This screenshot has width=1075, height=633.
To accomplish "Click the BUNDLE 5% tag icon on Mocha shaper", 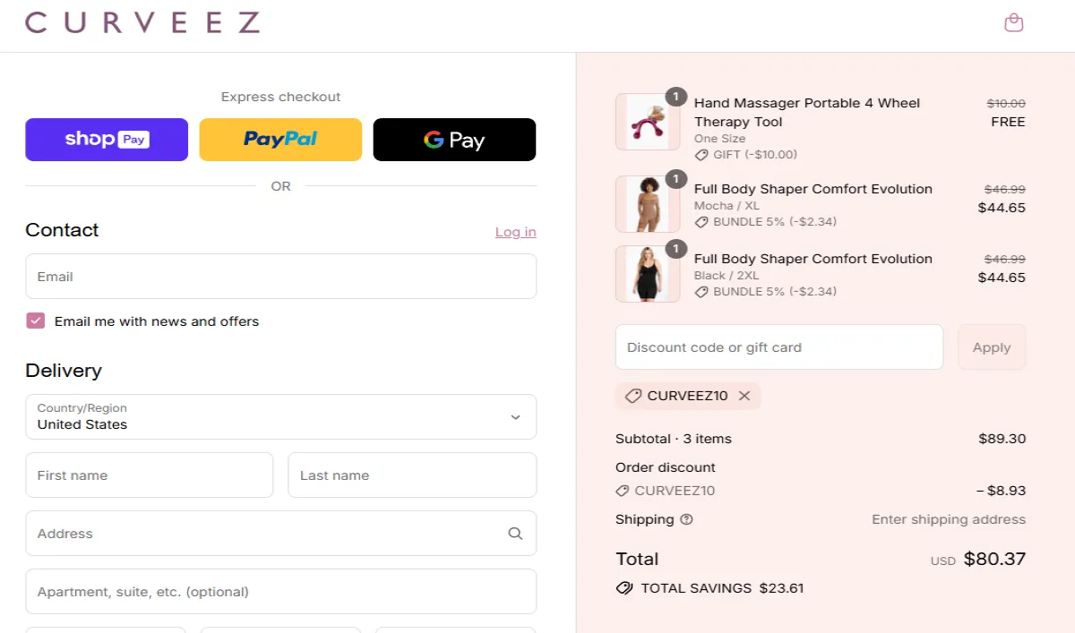I will coord(701,221).
